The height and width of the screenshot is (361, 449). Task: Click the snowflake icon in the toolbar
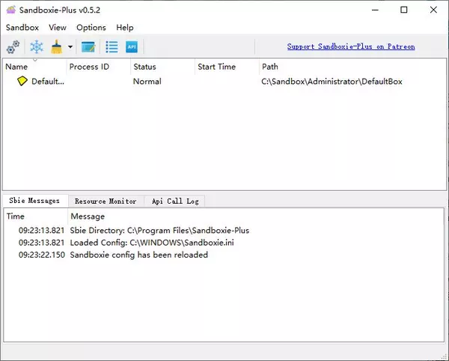[x=36, y=47]
